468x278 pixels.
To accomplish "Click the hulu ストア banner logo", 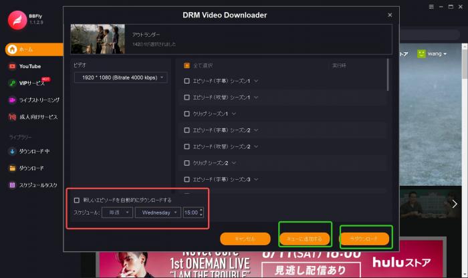I will [x=401, y=263].
